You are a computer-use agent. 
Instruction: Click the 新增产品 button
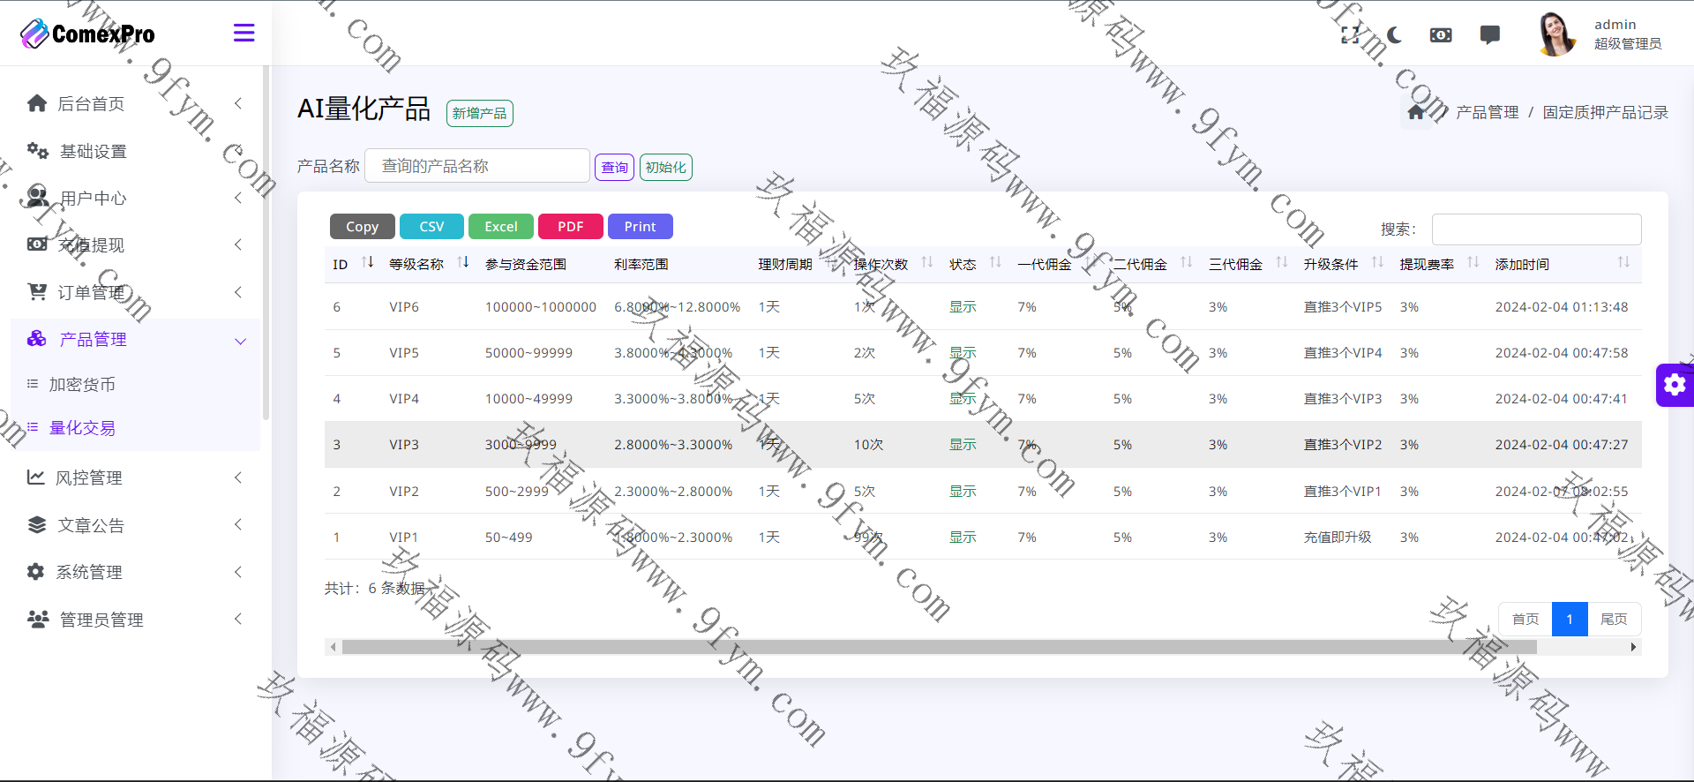click(x=479, y=114)
